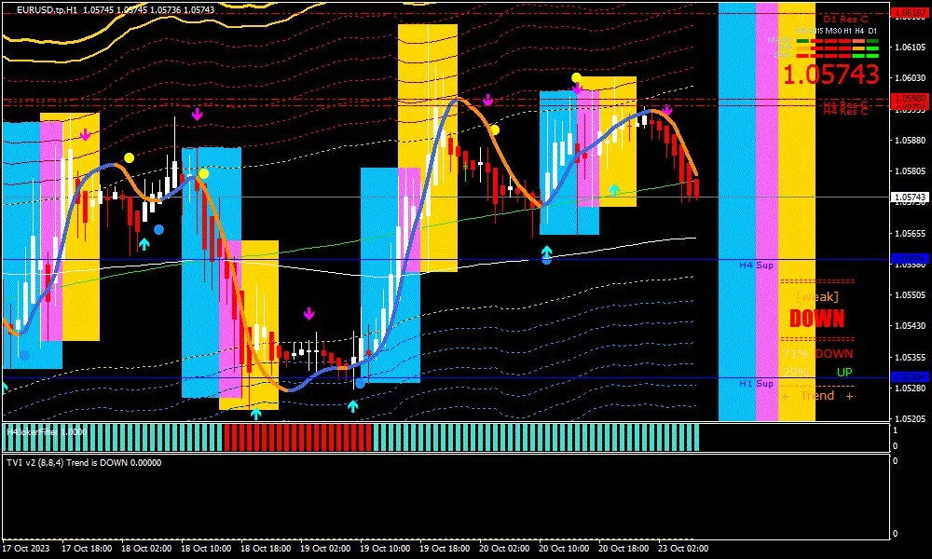The image size is (932, 559).
Task: Select the yellow dot above the 17 Oct 18:00 candles
Action: (x=129, y=158)
